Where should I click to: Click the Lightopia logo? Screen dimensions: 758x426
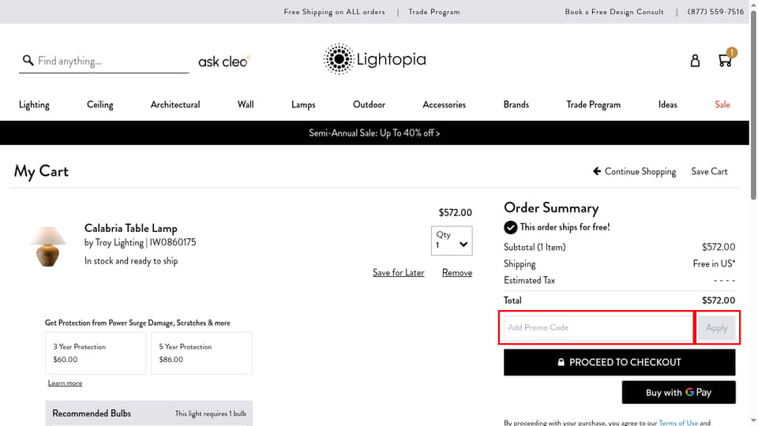pos(374,59)
